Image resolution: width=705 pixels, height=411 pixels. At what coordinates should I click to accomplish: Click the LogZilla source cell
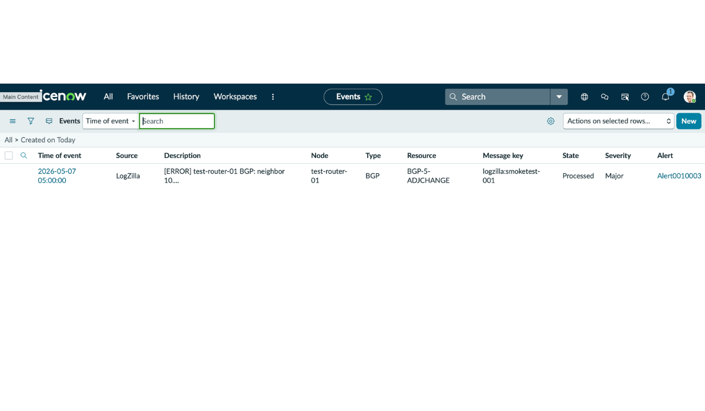click(x=128, y=176)
